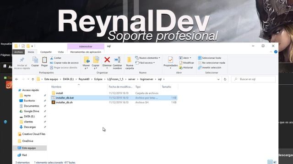Open reyna folder in sidebar
Screen dimensions: 293x164
(x=27, y=95)
